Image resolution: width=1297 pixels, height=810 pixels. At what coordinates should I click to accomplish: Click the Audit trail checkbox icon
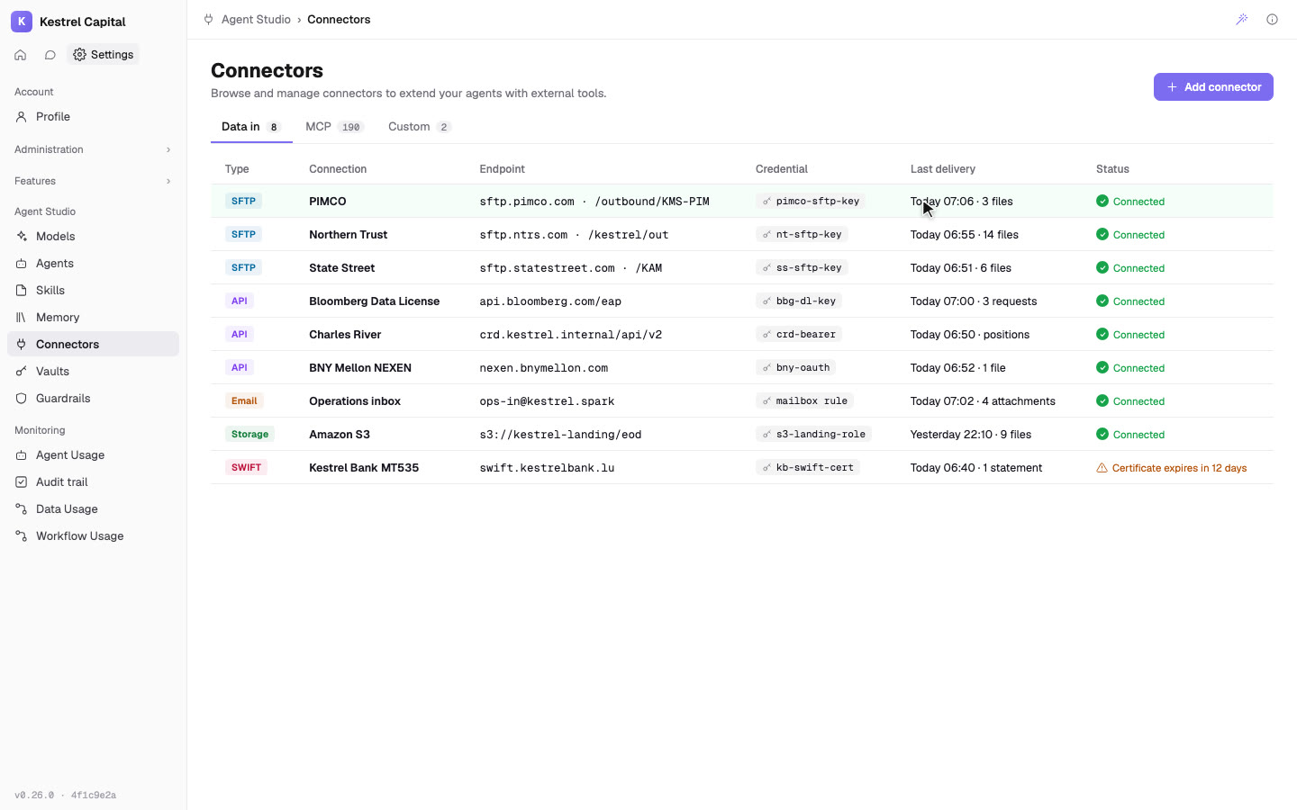tap(22, 482)
